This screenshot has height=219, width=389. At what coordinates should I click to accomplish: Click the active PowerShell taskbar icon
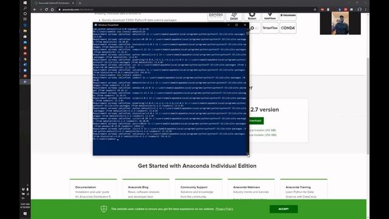25,82
